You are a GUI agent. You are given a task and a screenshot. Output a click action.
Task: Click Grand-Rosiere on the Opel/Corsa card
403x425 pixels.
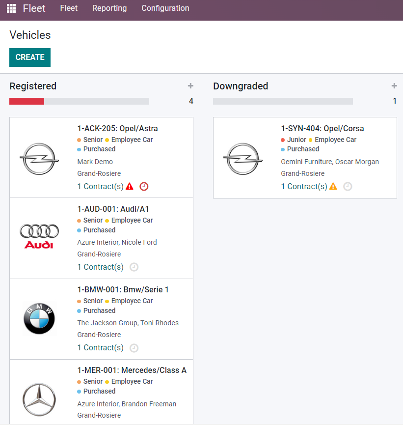tap(303, 173)
